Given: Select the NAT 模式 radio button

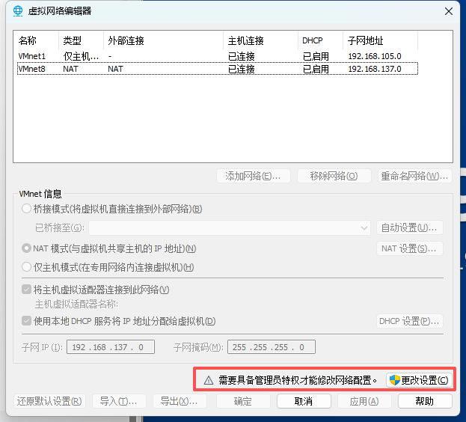Looking at the screenshot, I should click(x=26, y=248).
